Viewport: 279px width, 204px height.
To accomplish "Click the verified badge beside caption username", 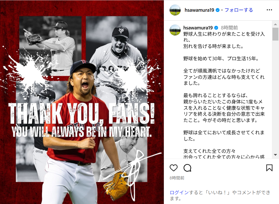I will click(216, 28).
